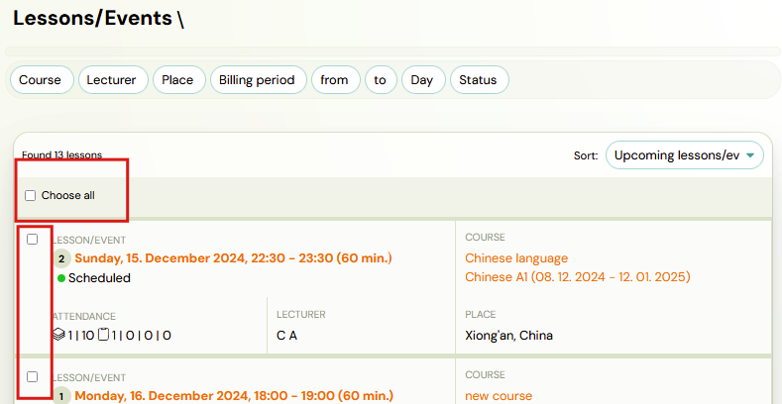Tick the Choose all checkbox

(31, 196)
